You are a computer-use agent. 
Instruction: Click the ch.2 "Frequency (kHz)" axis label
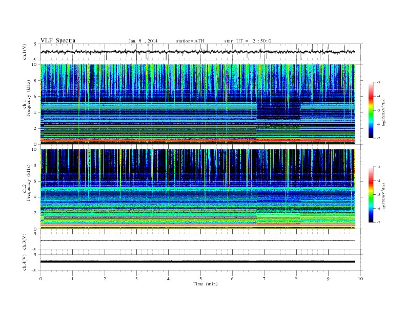point(28,183)
